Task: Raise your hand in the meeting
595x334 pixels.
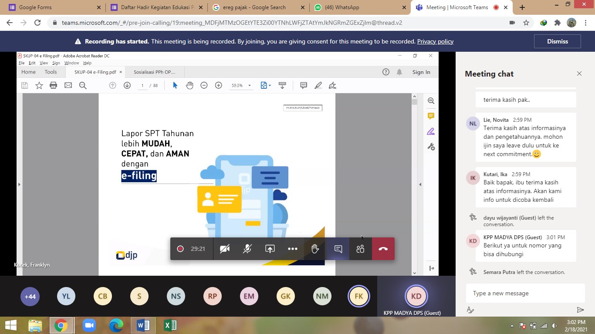Action: coord(315,249)
